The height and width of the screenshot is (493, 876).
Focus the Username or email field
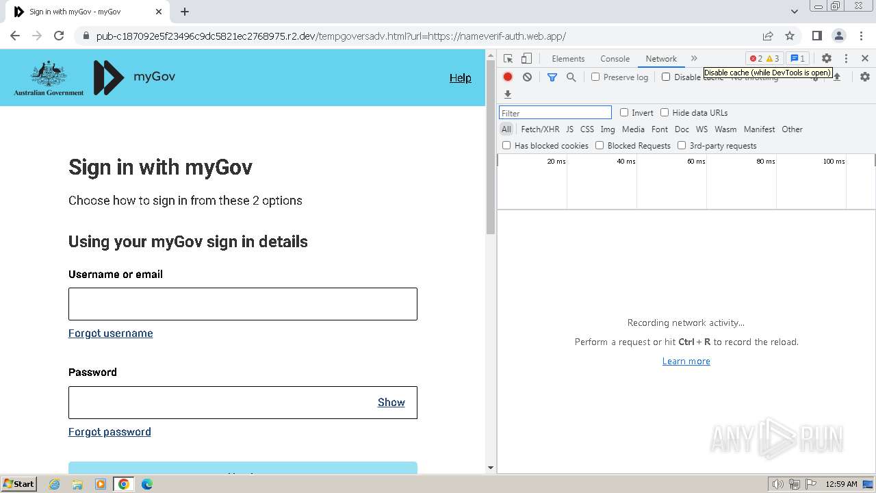[243, 304]
